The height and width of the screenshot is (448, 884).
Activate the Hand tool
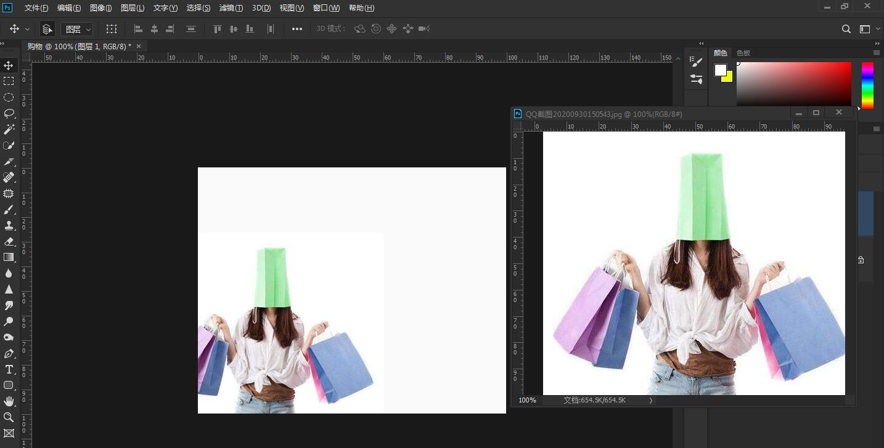pos(9,401)
